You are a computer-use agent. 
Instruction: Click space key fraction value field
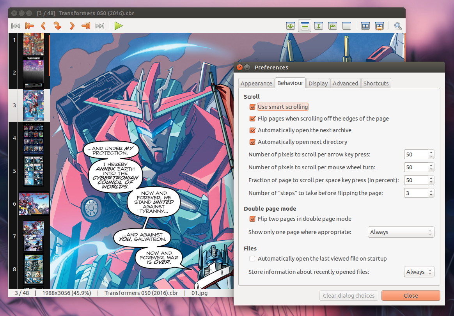click(416, 180)
